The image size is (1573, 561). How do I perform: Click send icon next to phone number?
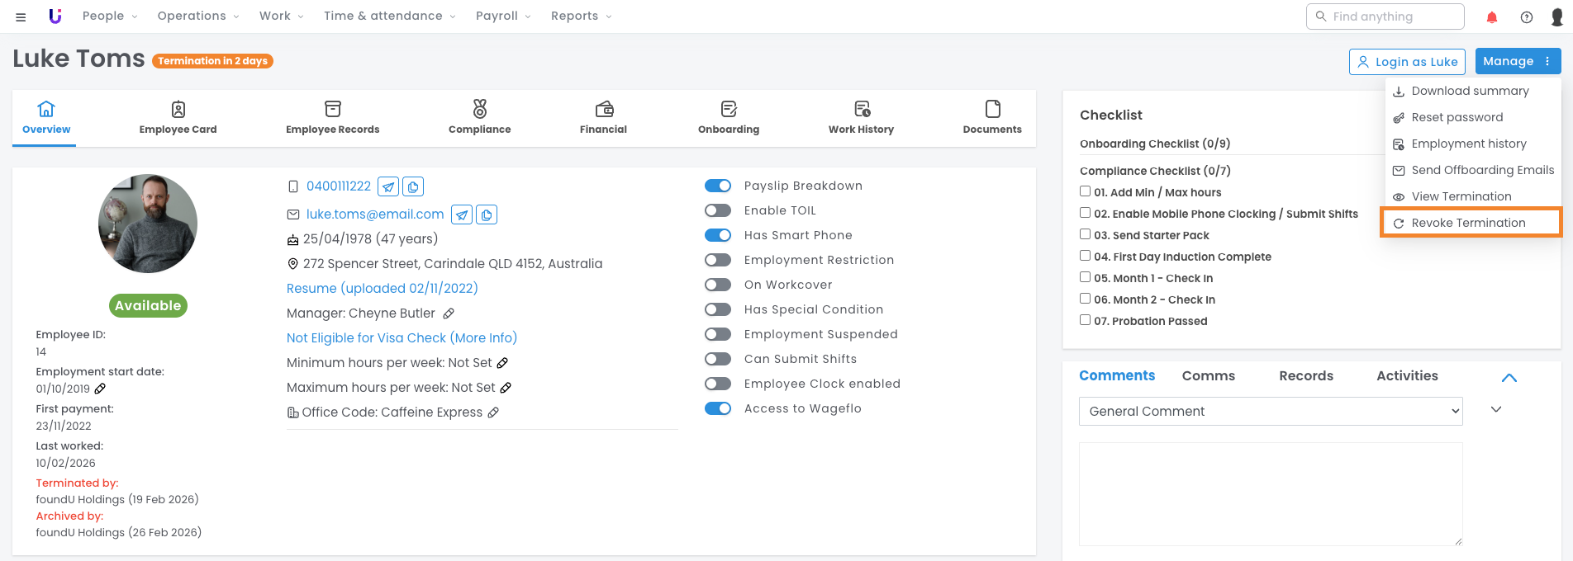pyautogui.click(x=388, y=186)
